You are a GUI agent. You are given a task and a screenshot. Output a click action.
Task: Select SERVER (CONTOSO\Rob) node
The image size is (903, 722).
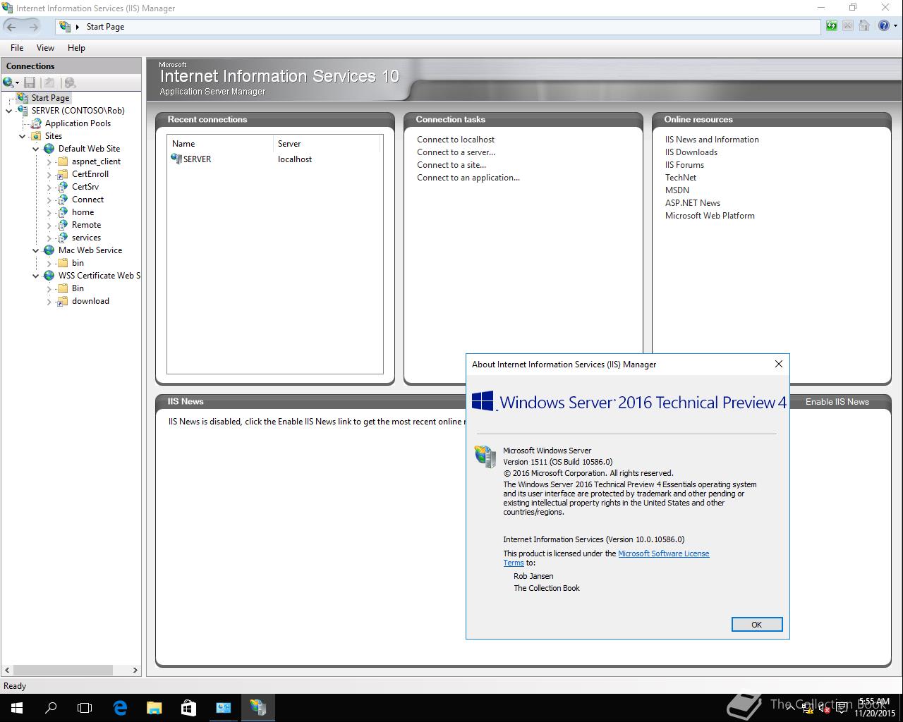(x=78, y=111)
